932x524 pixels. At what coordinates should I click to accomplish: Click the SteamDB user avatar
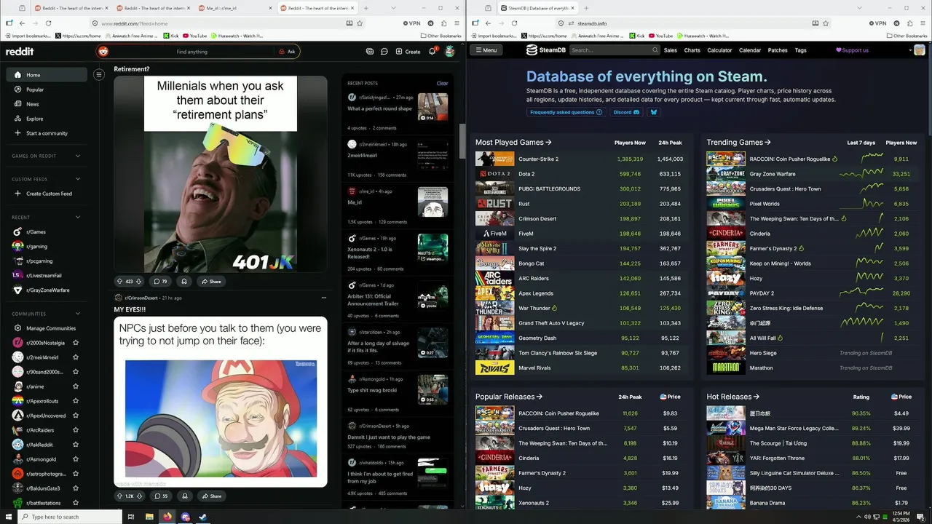pos(920,50)
